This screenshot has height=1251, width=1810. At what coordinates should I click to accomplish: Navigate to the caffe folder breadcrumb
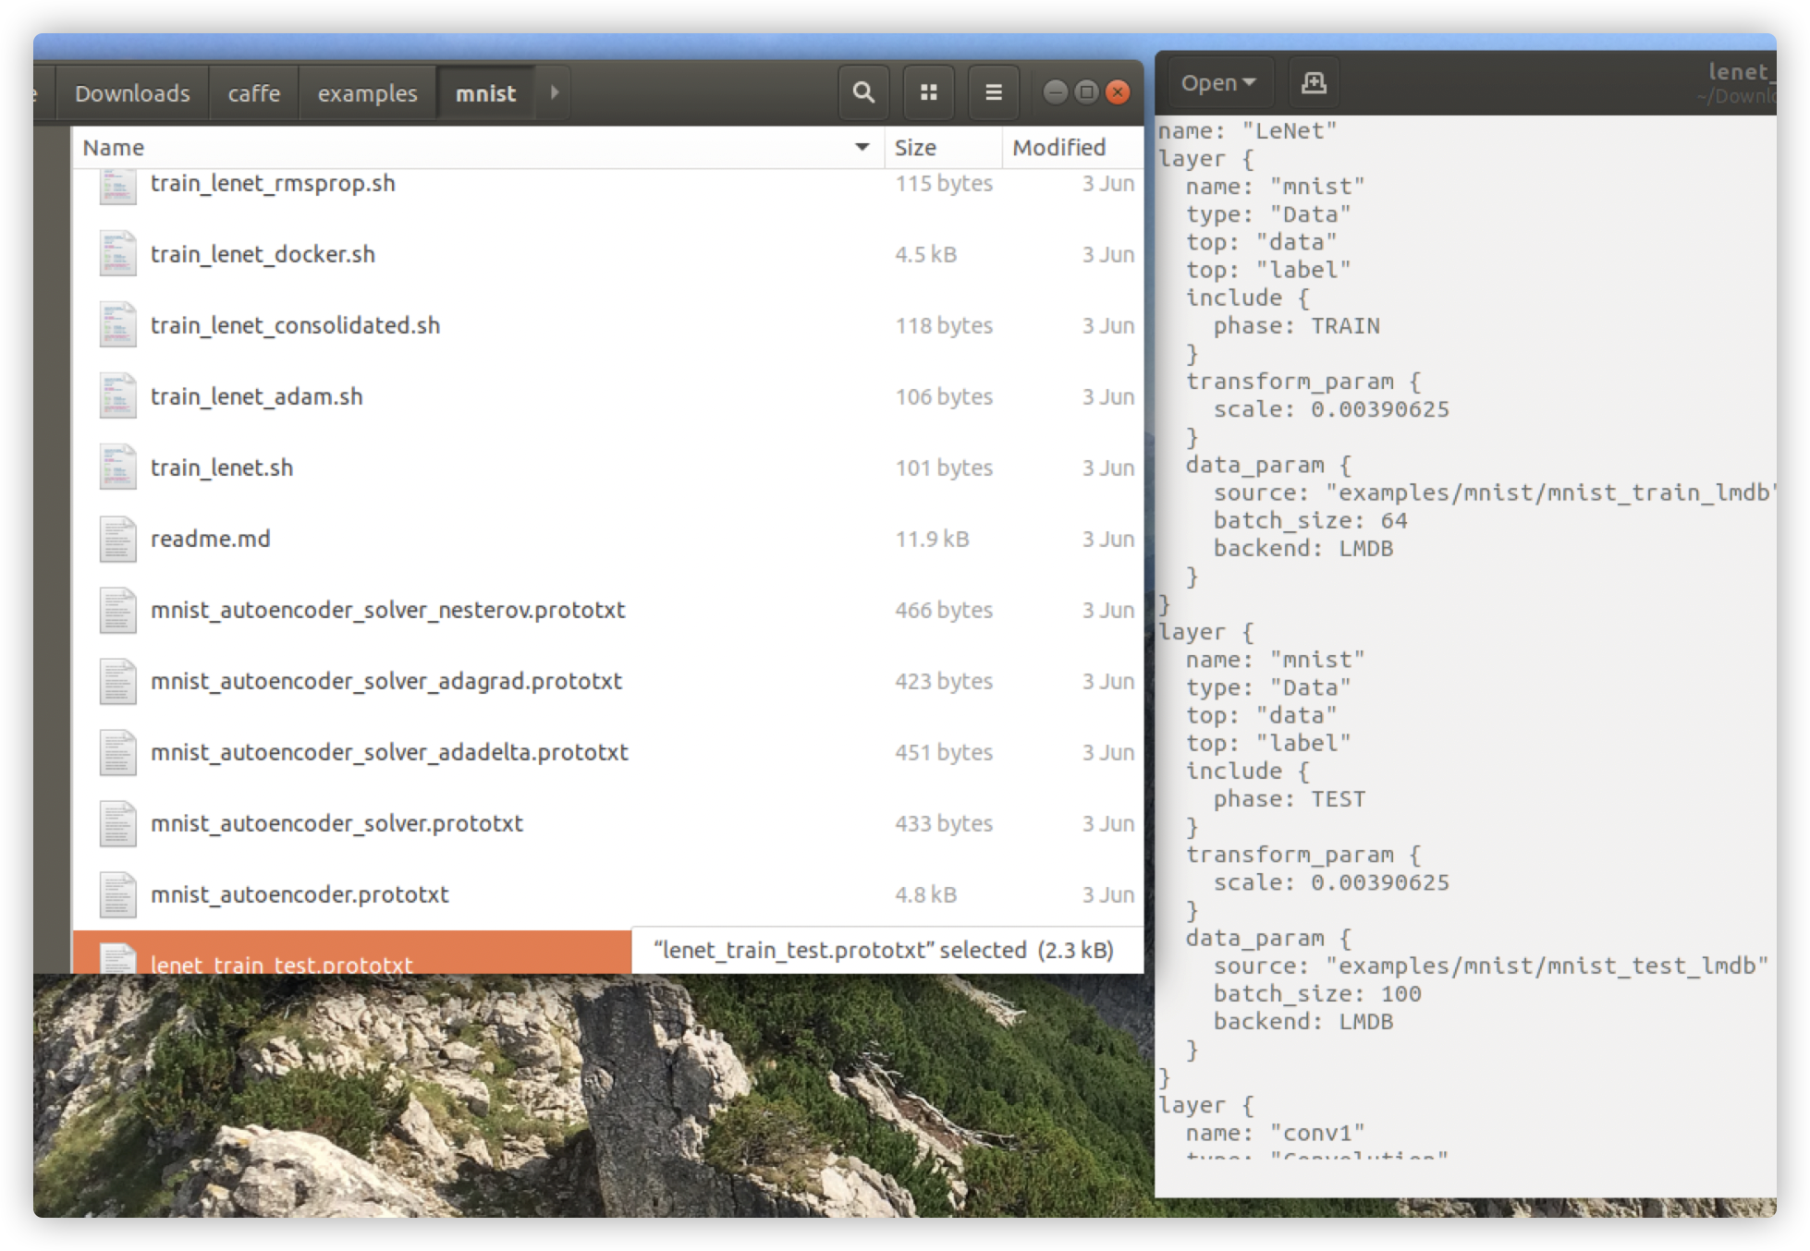(x=253, y=93)
